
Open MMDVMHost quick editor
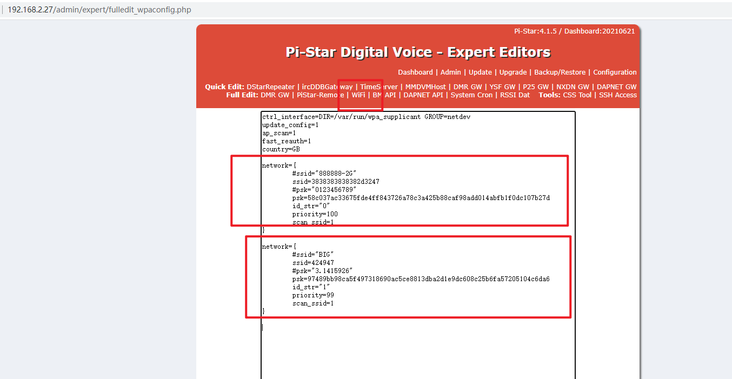click(425, 87)
